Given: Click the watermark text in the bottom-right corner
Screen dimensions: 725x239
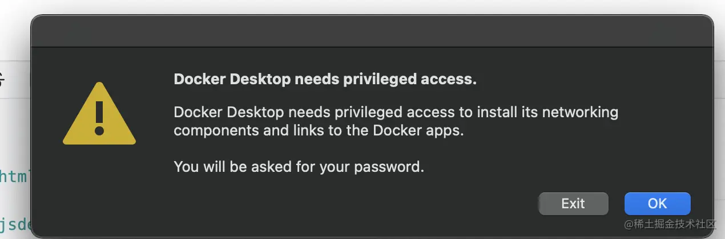Looking at the screenshot, I should [669, 224].
